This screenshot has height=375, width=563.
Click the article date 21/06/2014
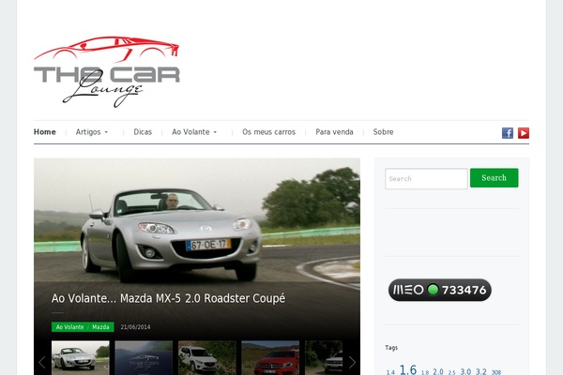135,327
